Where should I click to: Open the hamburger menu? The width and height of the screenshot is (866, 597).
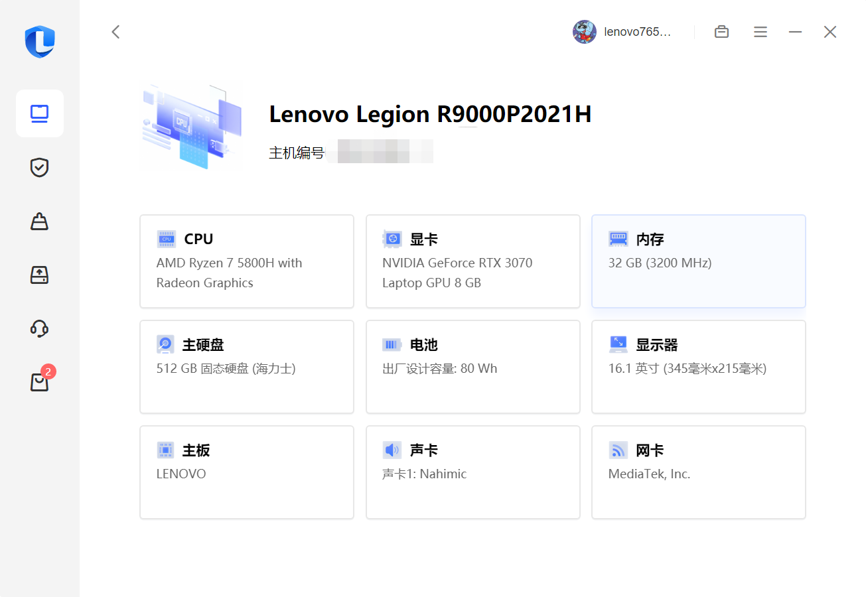click(x=760, y=32)
